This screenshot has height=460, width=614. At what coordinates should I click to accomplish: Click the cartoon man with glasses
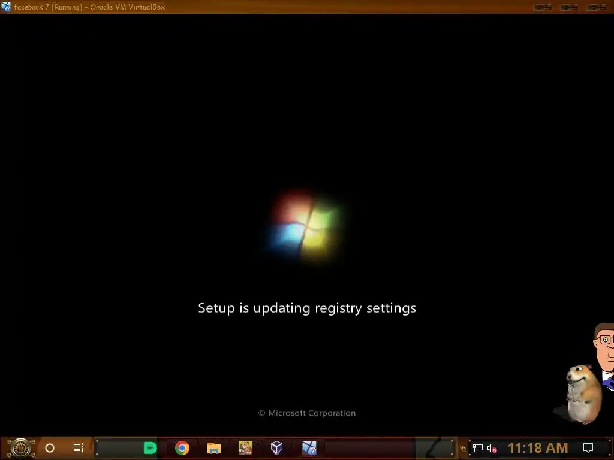[x=605, y=356]
